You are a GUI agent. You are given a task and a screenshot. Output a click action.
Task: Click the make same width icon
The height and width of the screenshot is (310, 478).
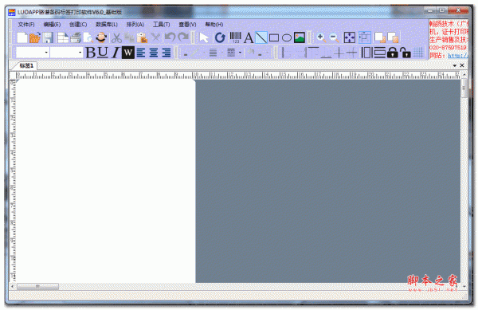(x=366, y=53)
